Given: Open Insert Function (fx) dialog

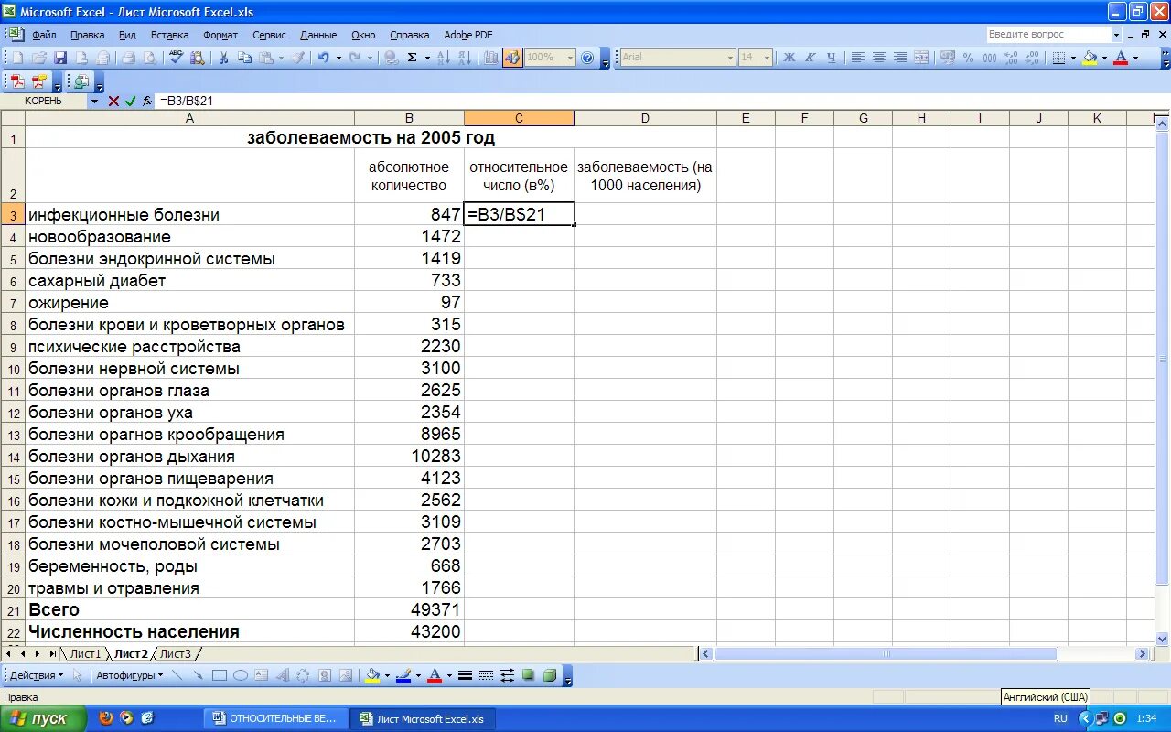Looking at the screenshot, I should 147,101.
